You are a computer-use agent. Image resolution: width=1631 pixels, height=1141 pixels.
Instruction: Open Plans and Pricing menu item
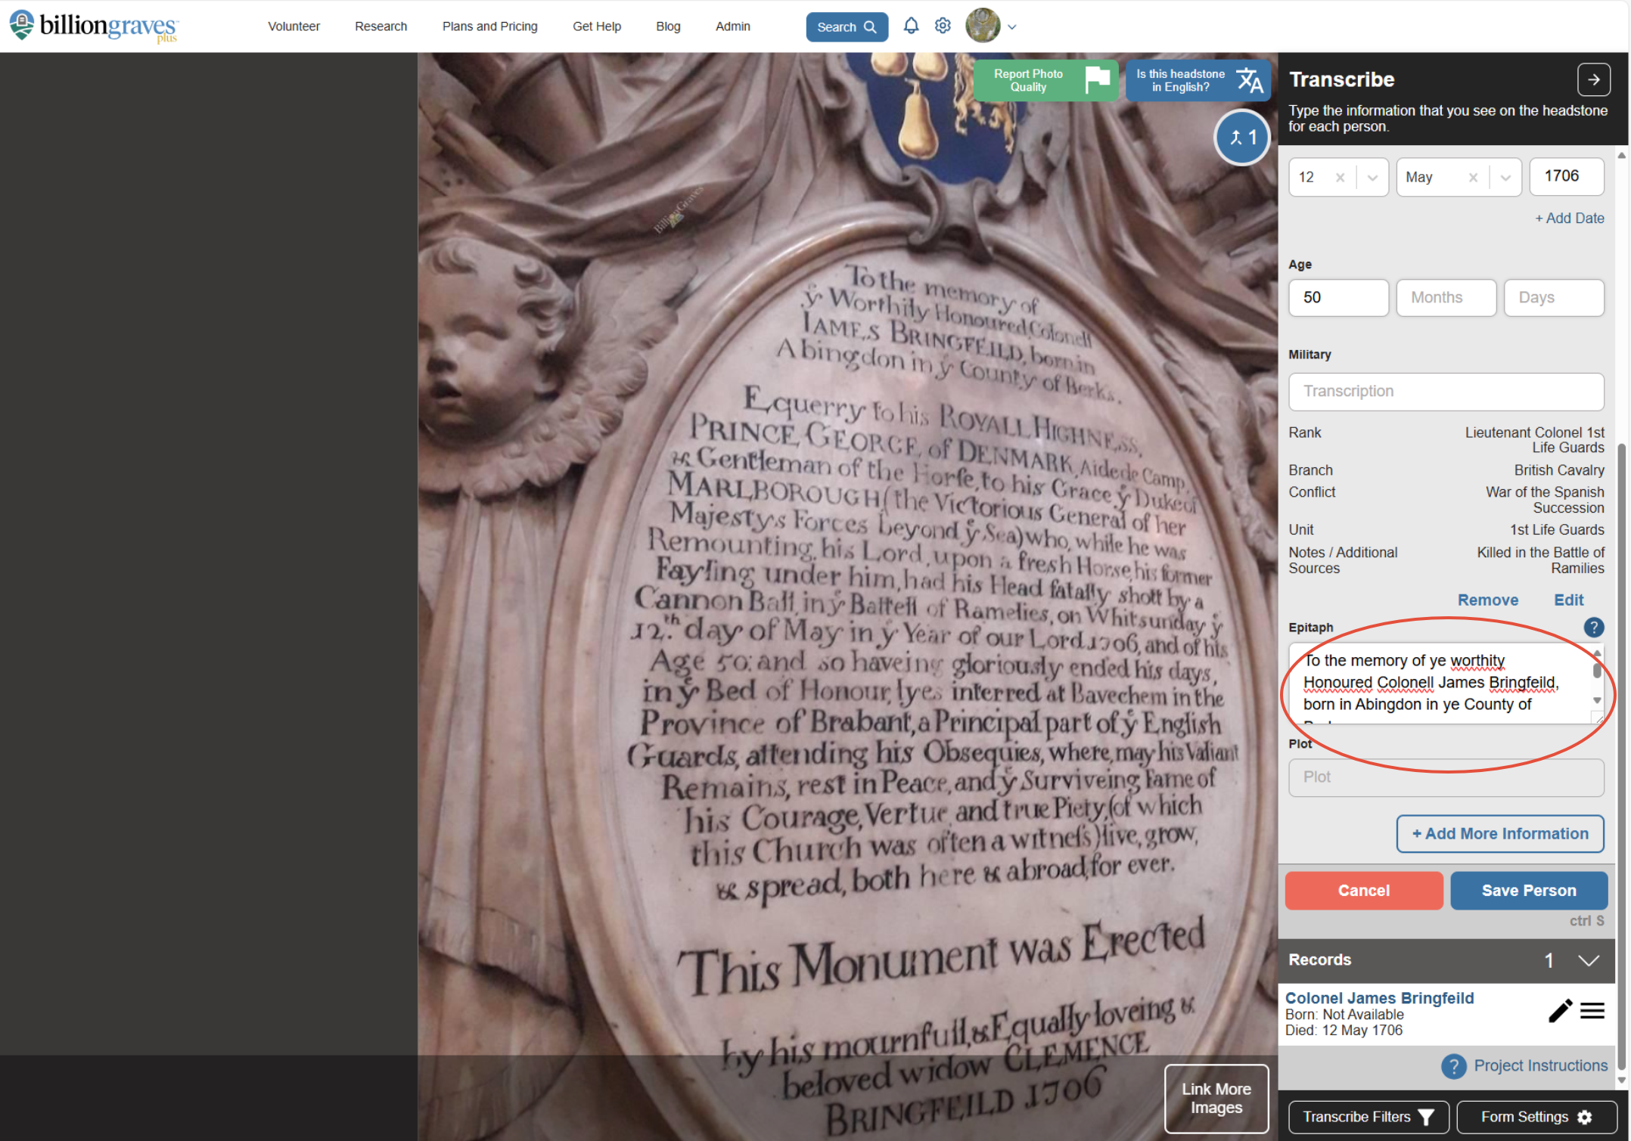tap(489, 26)
